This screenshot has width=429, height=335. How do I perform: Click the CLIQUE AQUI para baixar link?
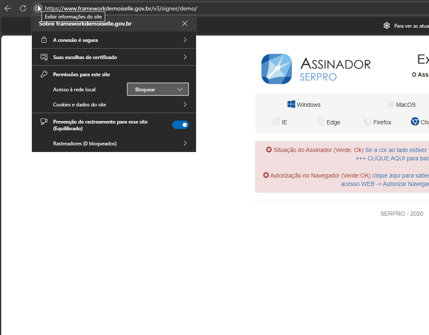pos(392,158)
